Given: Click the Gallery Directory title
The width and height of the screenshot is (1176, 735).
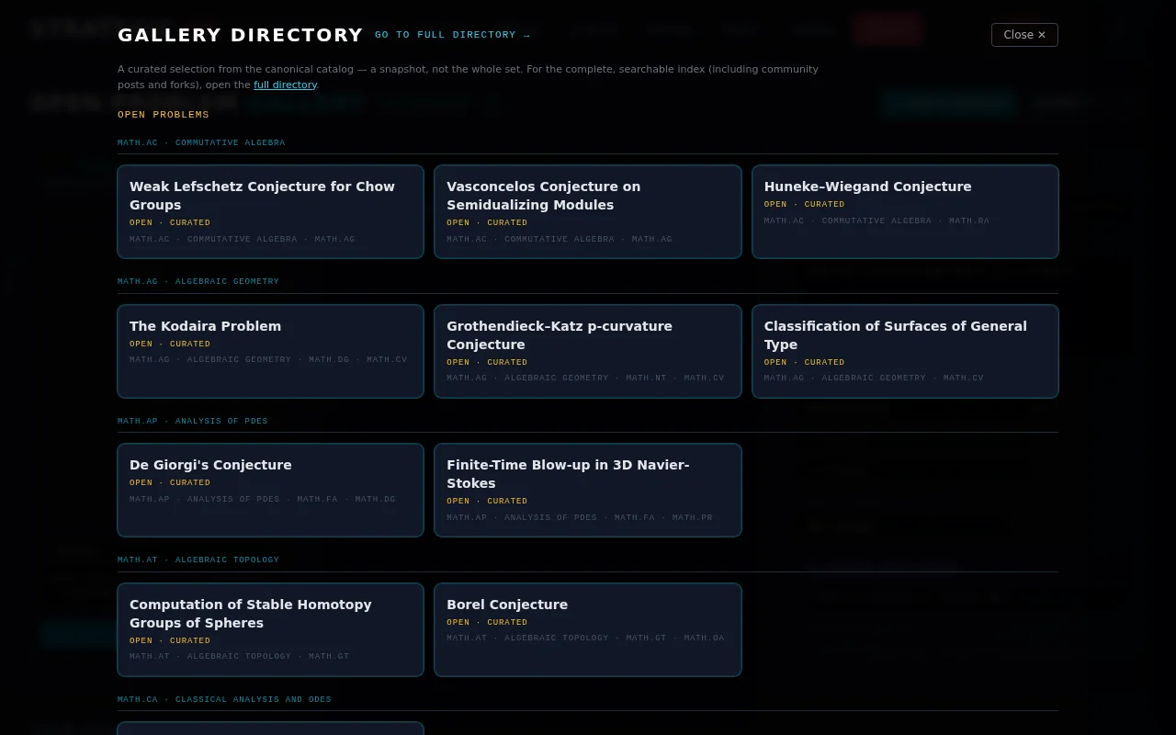Looking at the screenshot, I should 241,35.
